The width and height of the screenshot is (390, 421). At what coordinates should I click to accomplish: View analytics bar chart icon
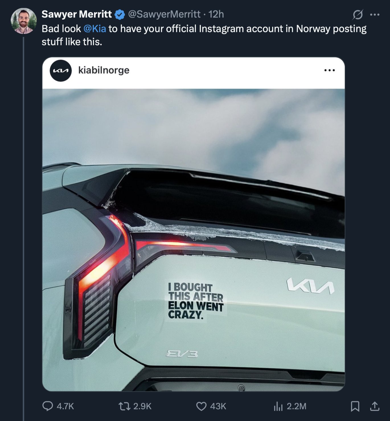(278, 406)
